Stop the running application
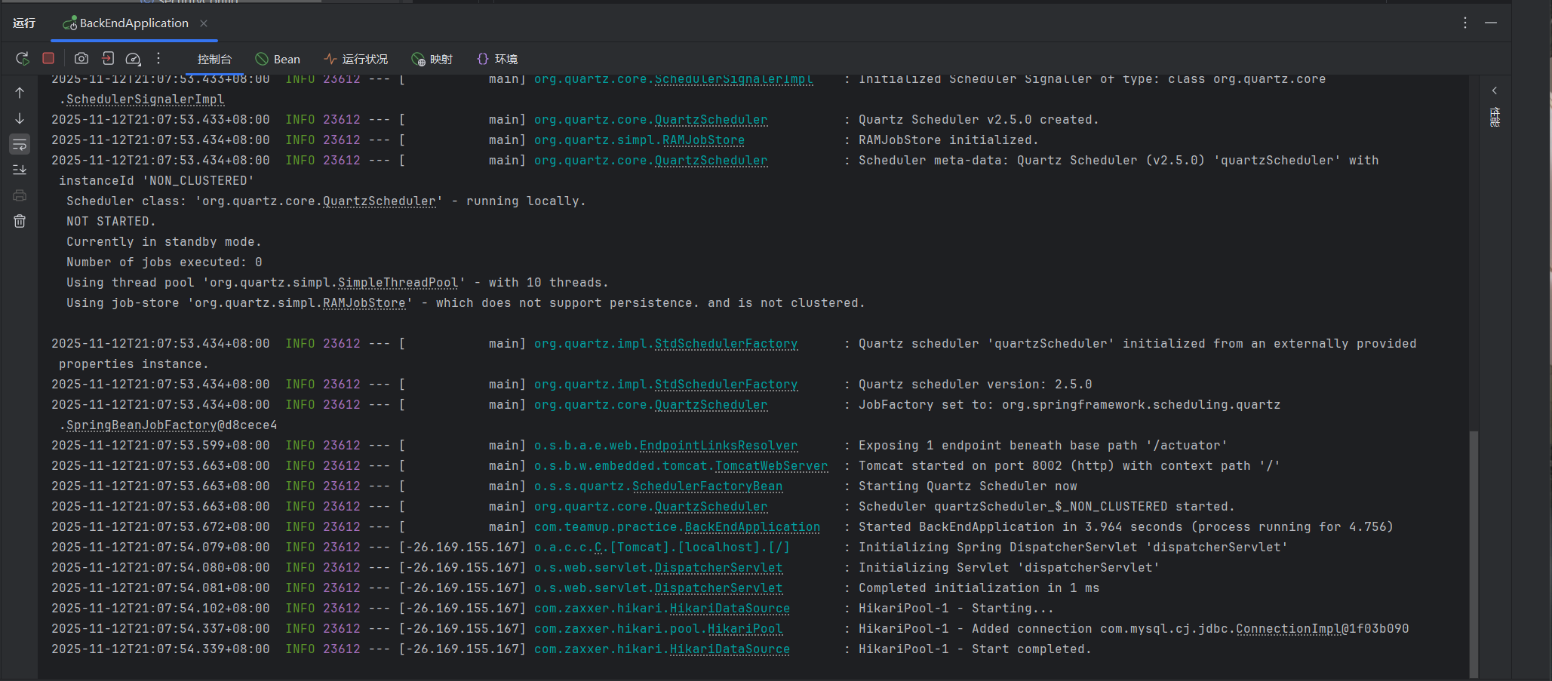This screenshot has height=681, width=1552. click(48, 58)
